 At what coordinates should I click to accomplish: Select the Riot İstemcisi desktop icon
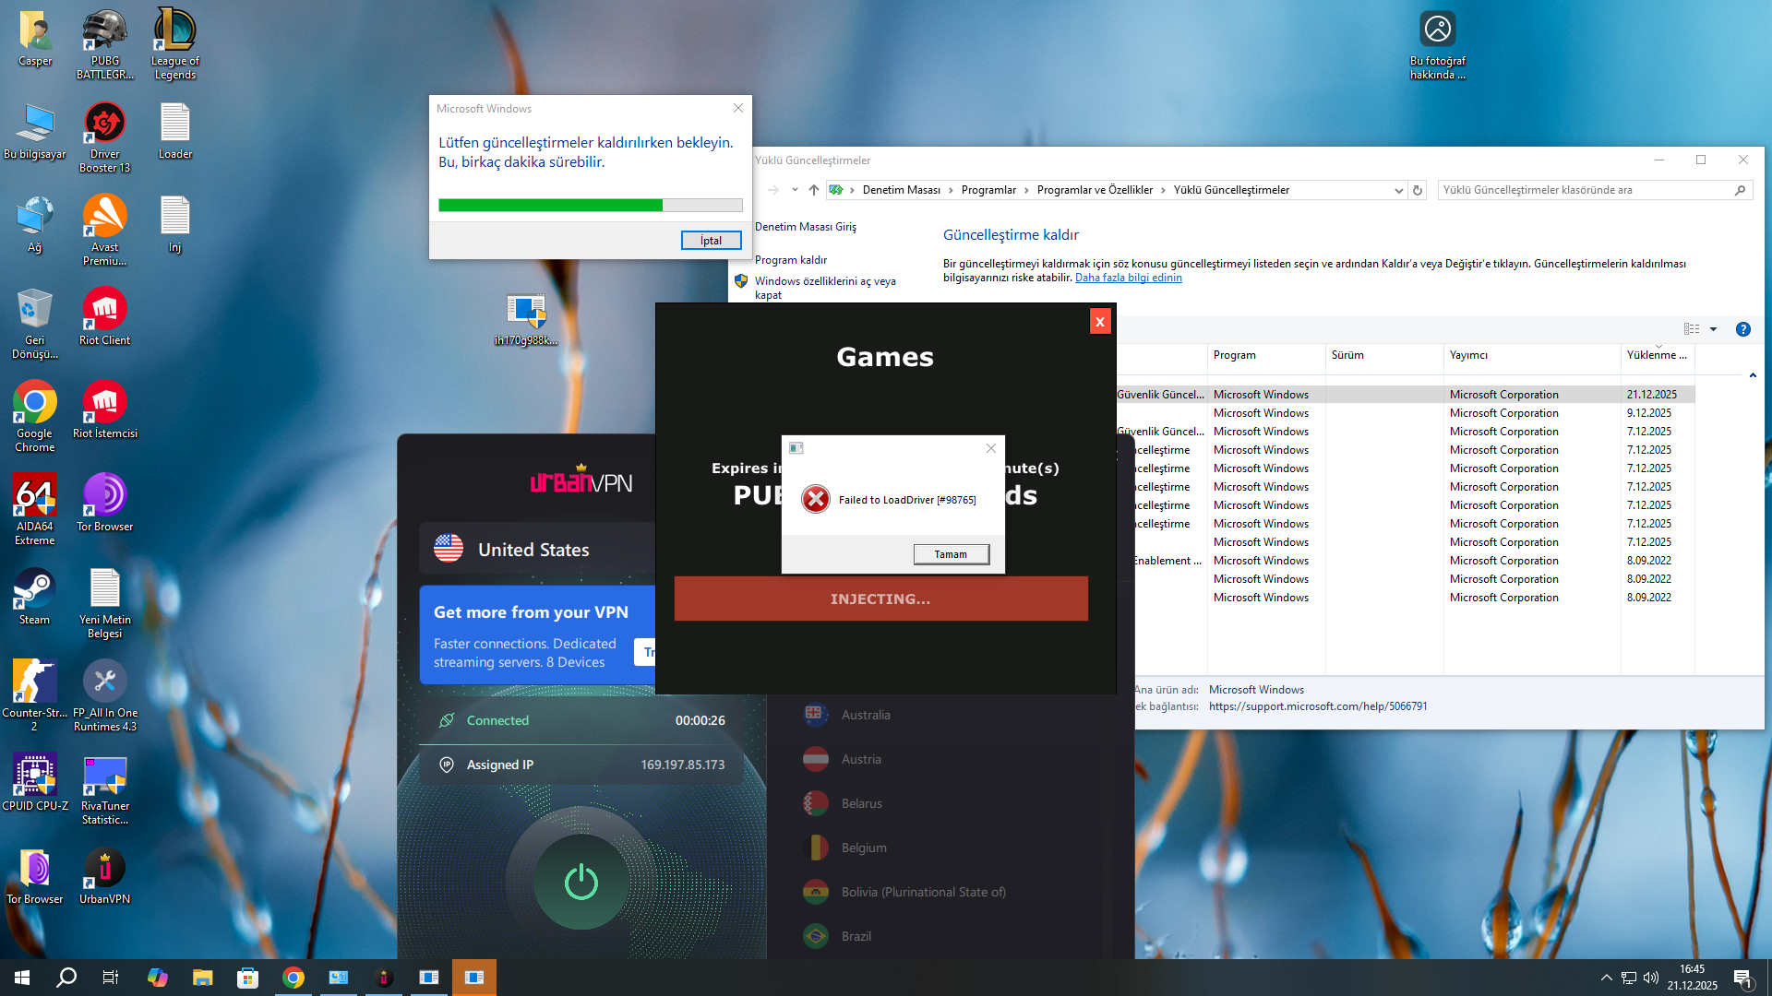(x=104, y=410)
